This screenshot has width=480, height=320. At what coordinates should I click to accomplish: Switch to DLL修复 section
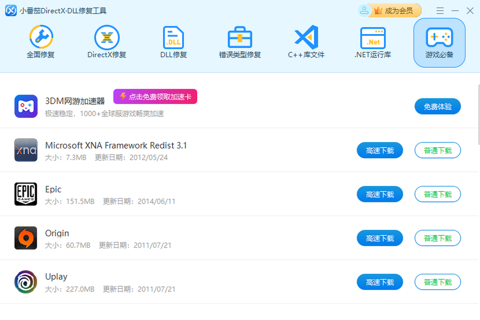click(x=173, y=42)
